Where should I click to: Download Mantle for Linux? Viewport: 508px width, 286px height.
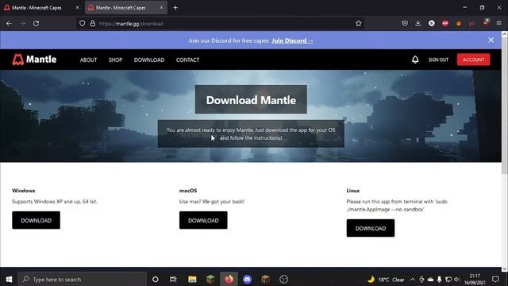(371, 228)
